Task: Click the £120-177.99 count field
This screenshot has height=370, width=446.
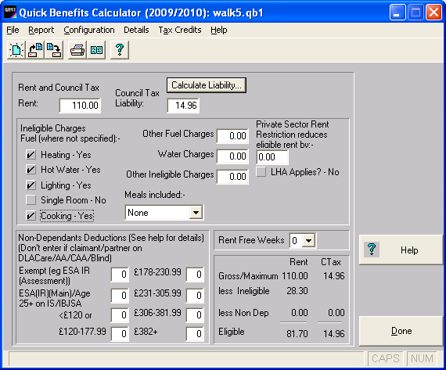Action: pos(120,333)
